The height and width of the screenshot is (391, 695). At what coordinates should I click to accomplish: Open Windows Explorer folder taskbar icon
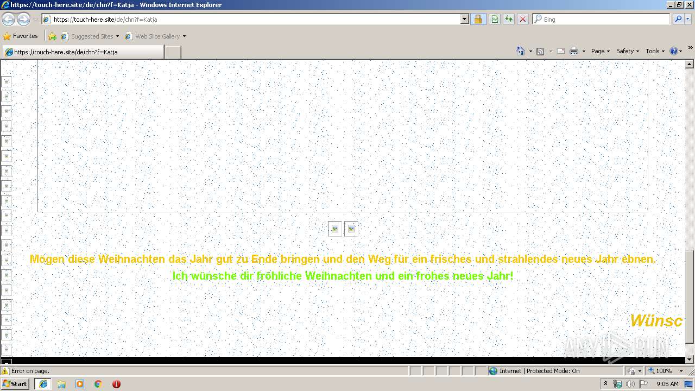(61, 384)
